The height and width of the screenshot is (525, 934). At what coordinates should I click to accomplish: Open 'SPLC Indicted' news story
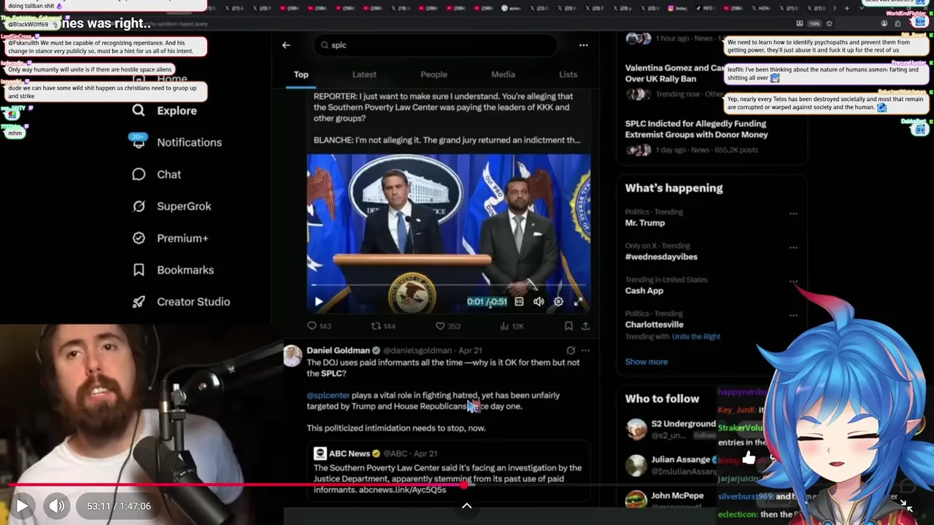tap(696, 129)
